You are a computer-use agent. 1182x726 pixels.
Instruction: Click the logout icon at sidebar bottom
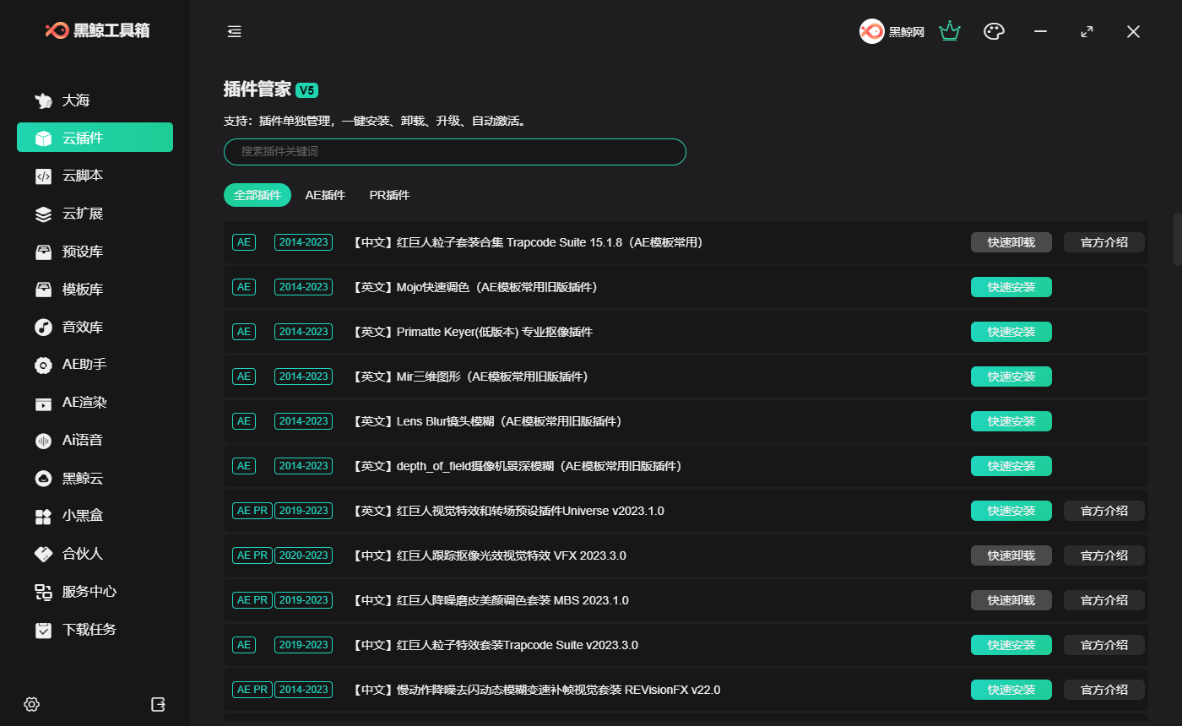click(x=158, y=704)
